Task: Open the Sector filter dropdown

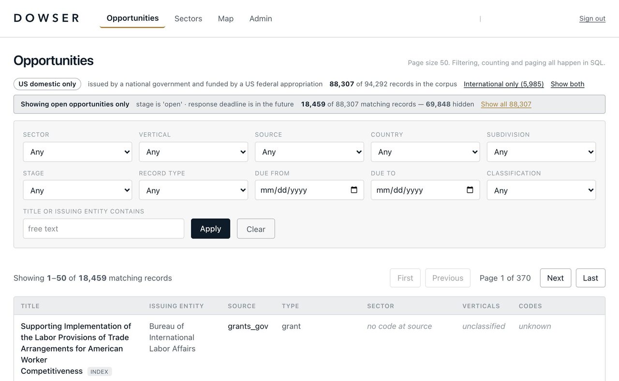Action: (x=77, y=152)
